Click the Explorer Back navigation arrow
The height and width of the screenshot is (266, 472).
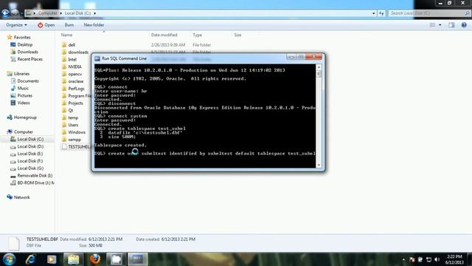point(5,13)
